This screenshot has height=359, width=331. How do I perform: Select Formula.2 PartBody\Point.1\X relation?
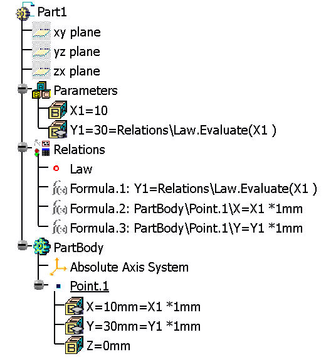186,209
